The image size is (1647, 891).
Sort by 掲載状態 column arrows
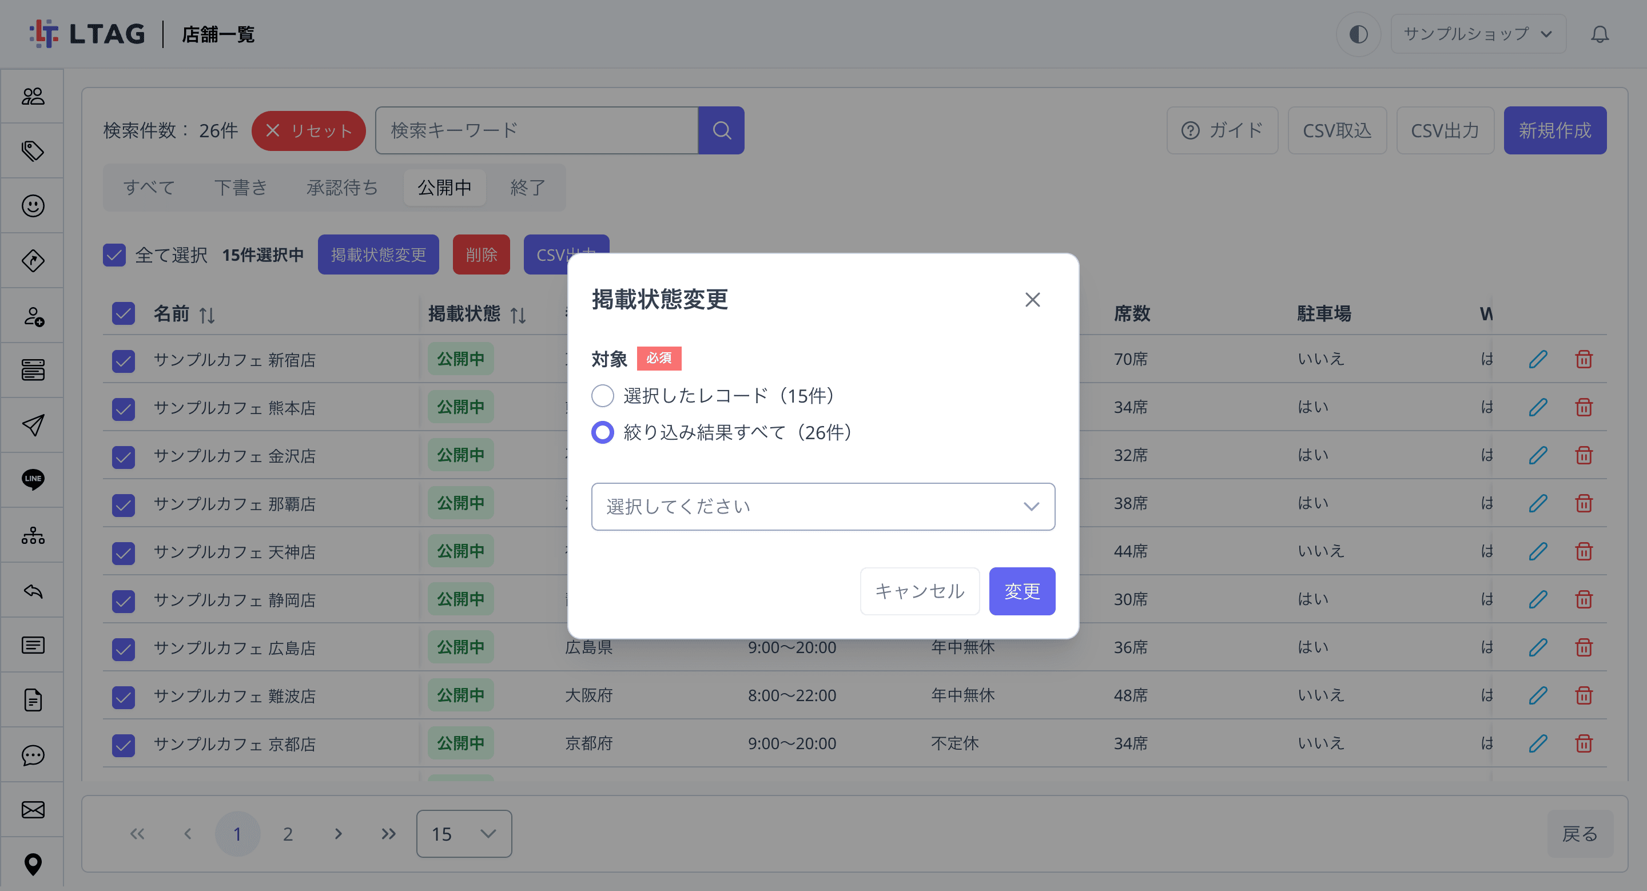click(x=518, y=315)
